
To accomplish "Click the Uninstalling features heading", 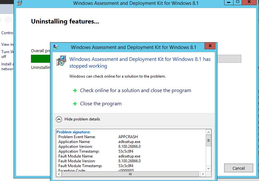I will click(x=65, y=22).
